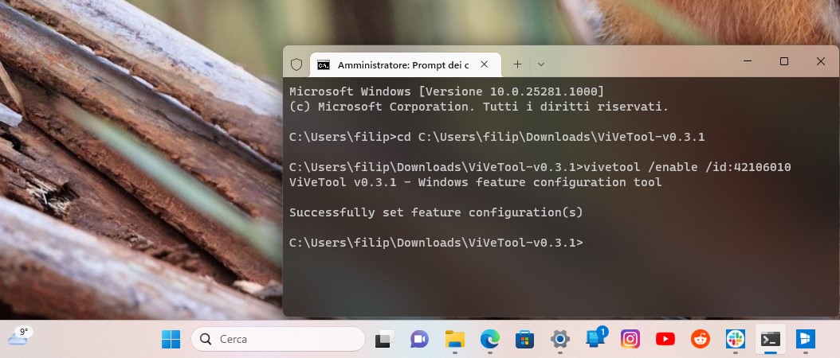Launch Instagram from taskbar
This screenshot has width=840, height=358.
pos(630,339)
